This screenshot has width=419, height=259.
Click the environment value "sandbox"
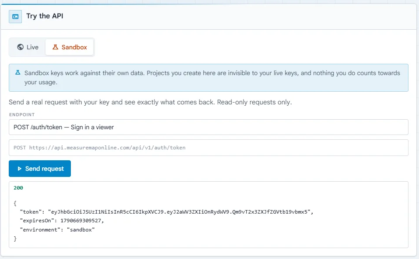coord(81,230)
